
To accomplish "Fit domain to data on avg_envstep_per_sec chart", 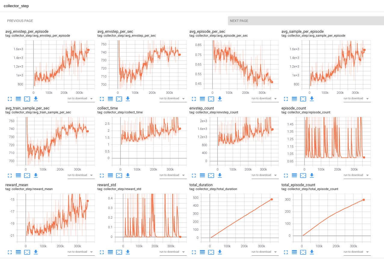I will 119,99.
